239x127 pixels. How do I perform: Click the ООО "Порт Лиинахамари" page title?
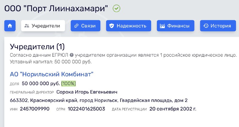click(56, 8)
